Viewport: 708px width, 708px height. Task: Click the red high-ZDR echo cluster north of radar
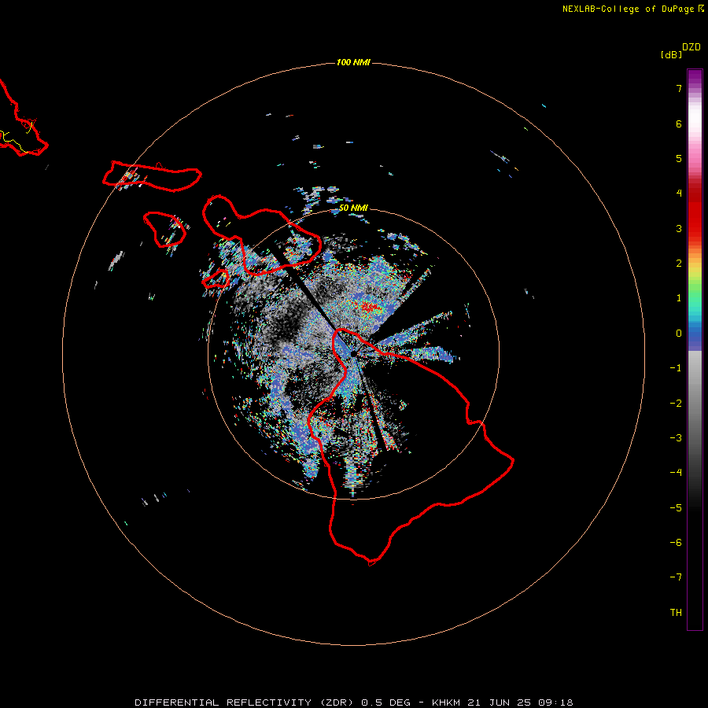(x=370, y=308)
